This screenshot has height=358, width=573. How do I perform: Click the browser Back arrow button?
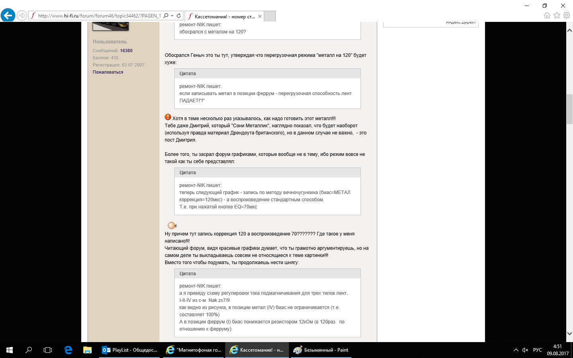point(8,16)
